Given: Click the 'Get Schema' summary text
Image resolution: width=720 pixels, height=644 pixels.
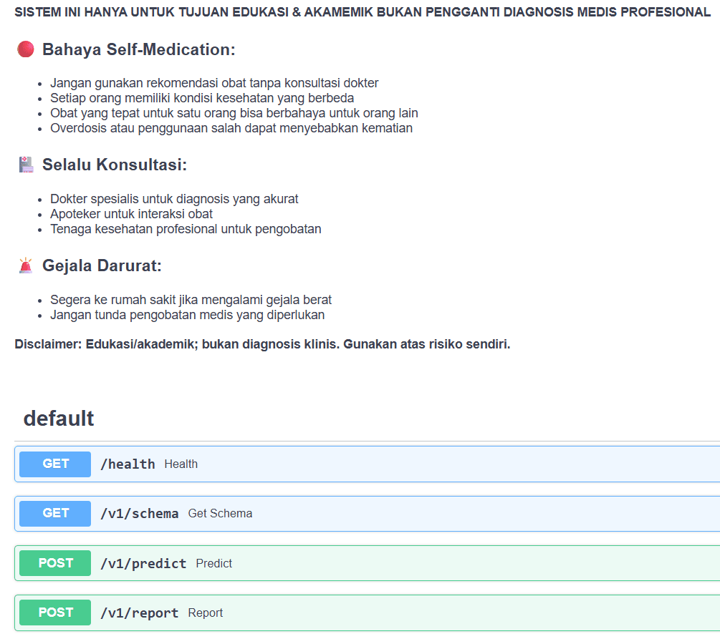Looking at the screenshot, I should click(x=220, y=513).
